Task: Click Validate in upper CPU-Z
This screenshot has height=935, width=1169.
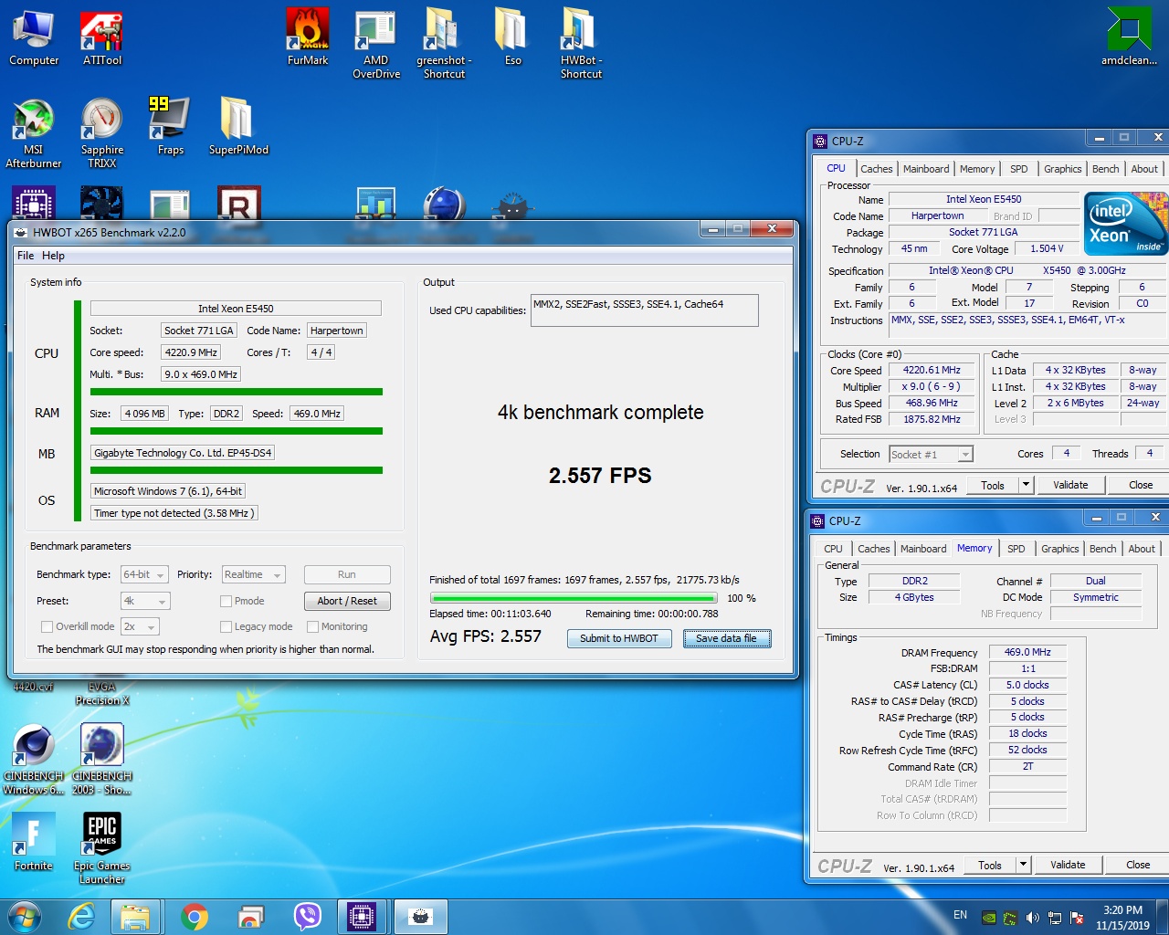Action: tap(1070, 485)
